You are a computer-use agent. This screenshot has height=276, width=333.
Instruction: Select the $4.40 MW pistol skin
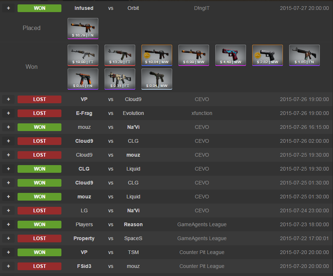click(x=231, y=55)
